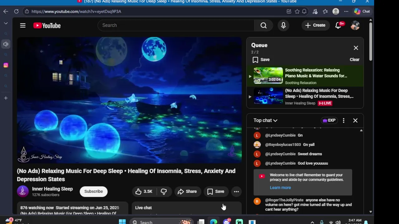This screenshot has height=224, width=399.
Task: Click the Soothing Relaxation channel name in queue
Action: pos(300,83)
